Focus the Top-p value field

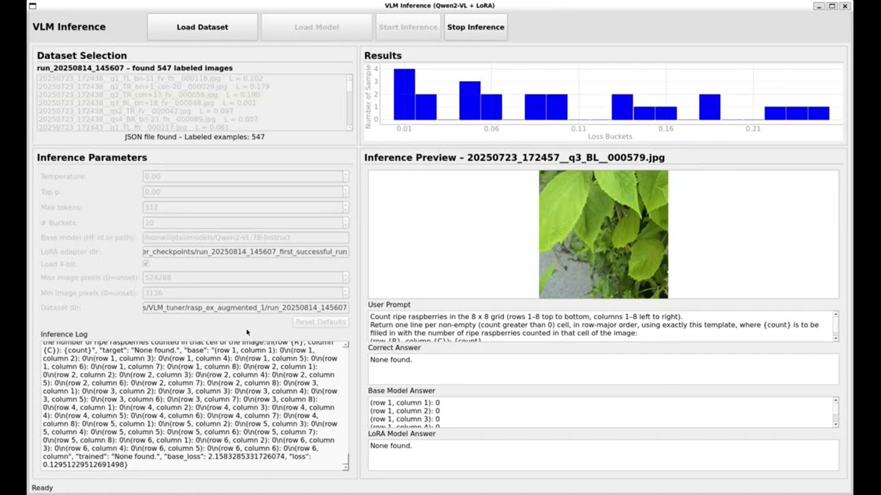242,192
